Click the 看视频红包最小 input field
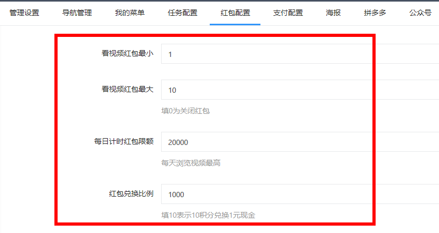439x233 pixels. click(x=300, y=54)
